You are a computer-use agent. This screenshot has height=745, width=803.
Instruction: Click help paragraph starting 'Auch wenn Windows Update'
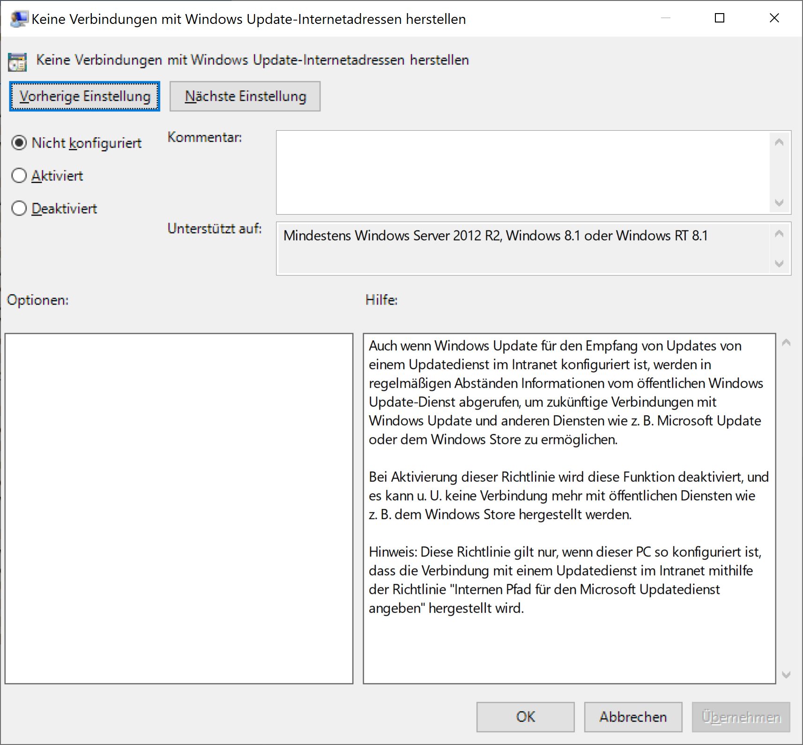click(566, 393)
